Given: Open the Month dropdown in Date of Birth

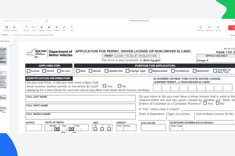Looking at the screenshot, I should pyautogui.click(x=57, y=129).
